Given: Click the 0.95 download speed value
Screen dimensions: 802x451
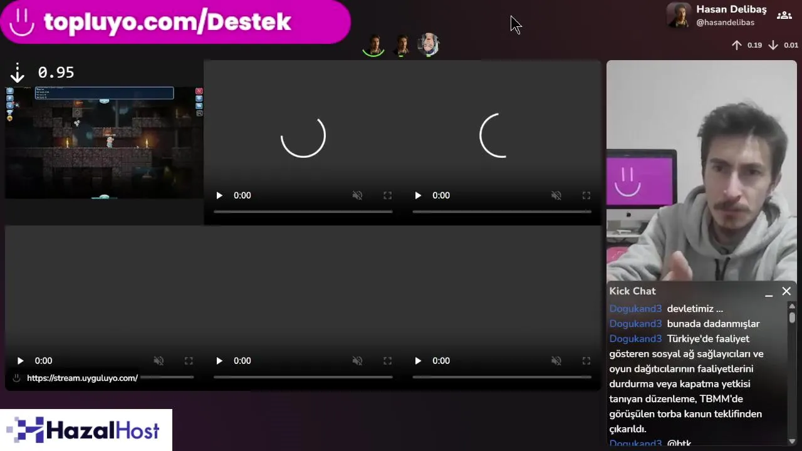Looking at the screenshot, I should 56,73.
